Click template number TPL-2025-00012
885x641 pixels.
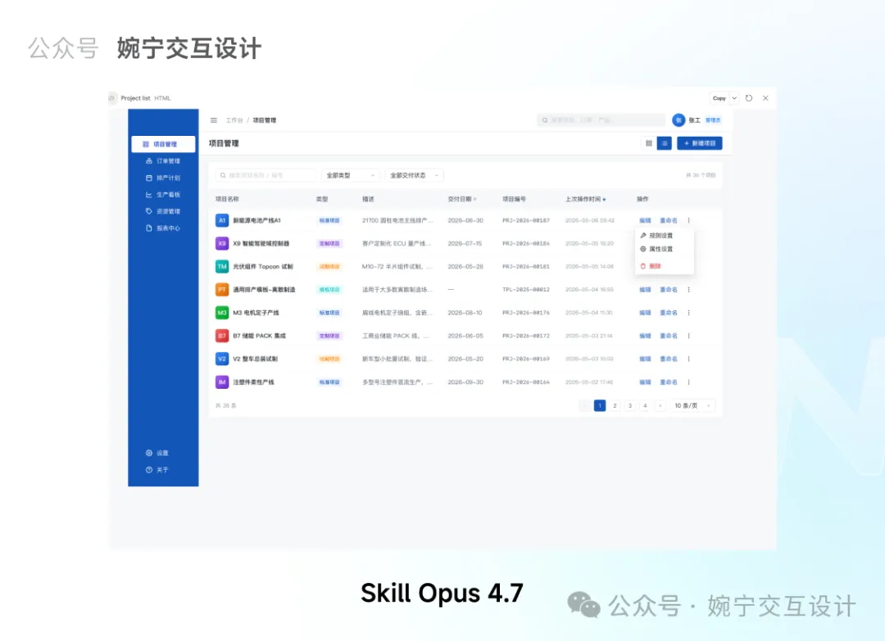pyautogui.click(x=526, y=290)
